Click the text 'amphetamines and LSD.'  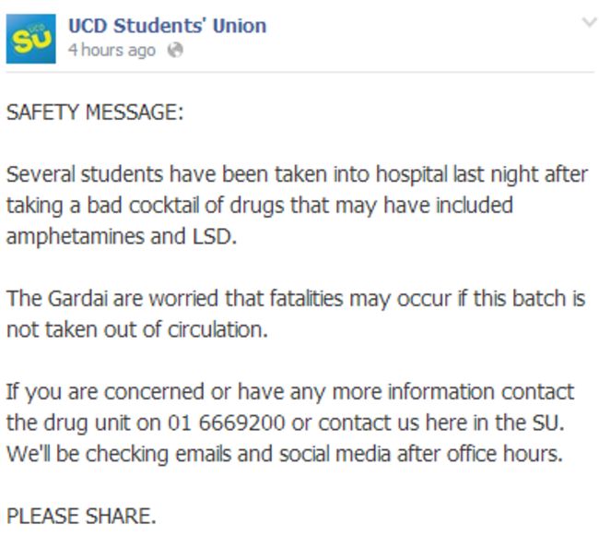click(x=122, y=237)
